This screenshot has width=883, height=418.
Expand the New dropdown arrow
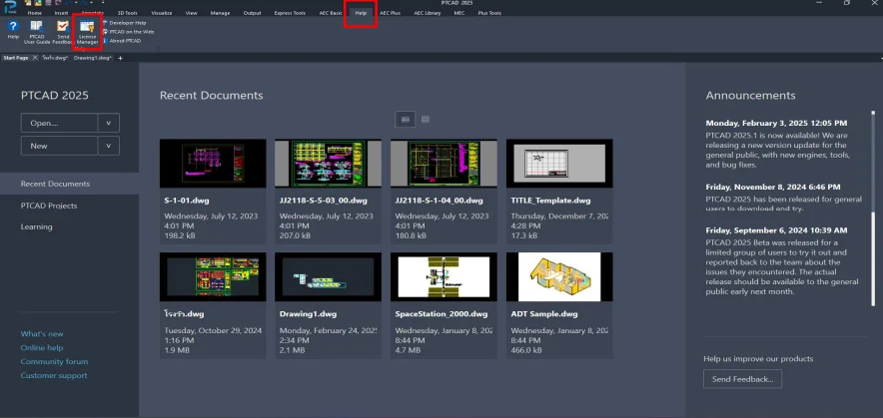tap(109, 146)
